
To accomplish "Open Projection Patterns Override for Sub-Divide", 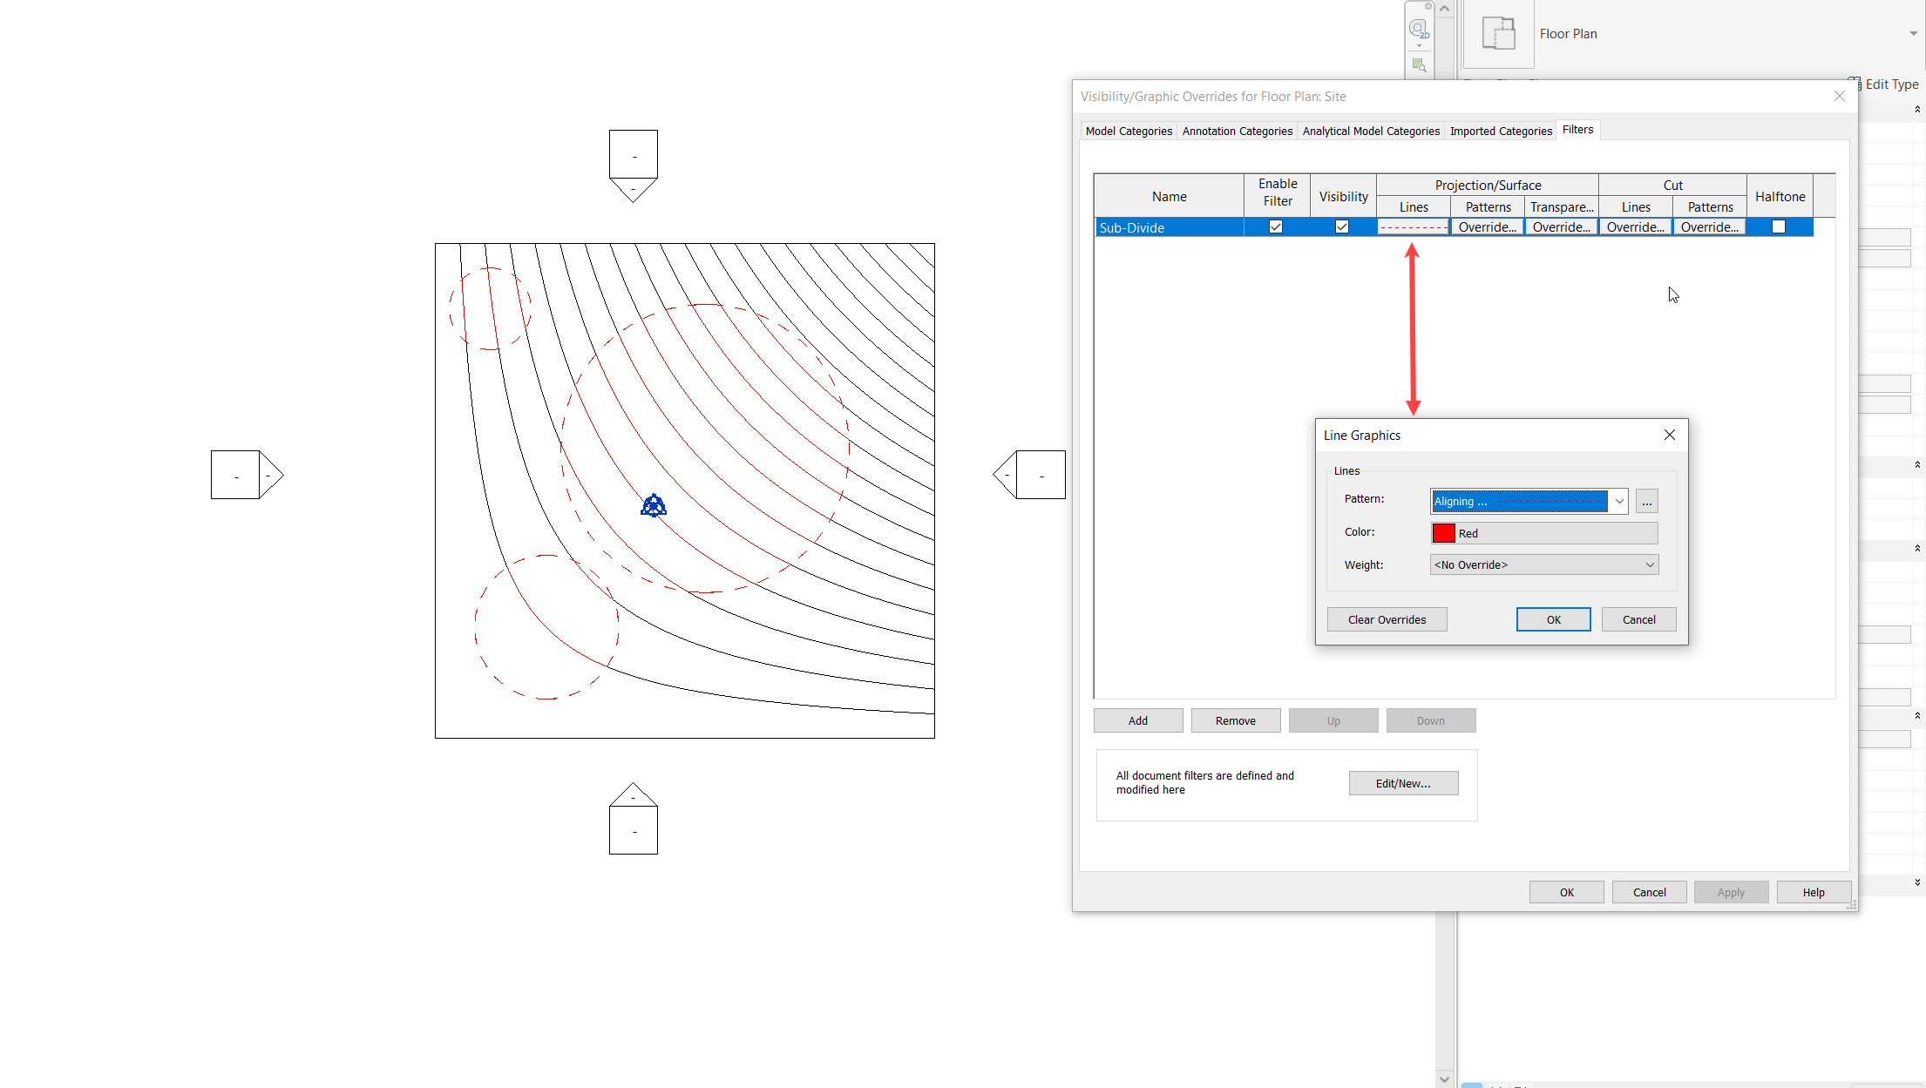I will click(x=1488, y=227).
